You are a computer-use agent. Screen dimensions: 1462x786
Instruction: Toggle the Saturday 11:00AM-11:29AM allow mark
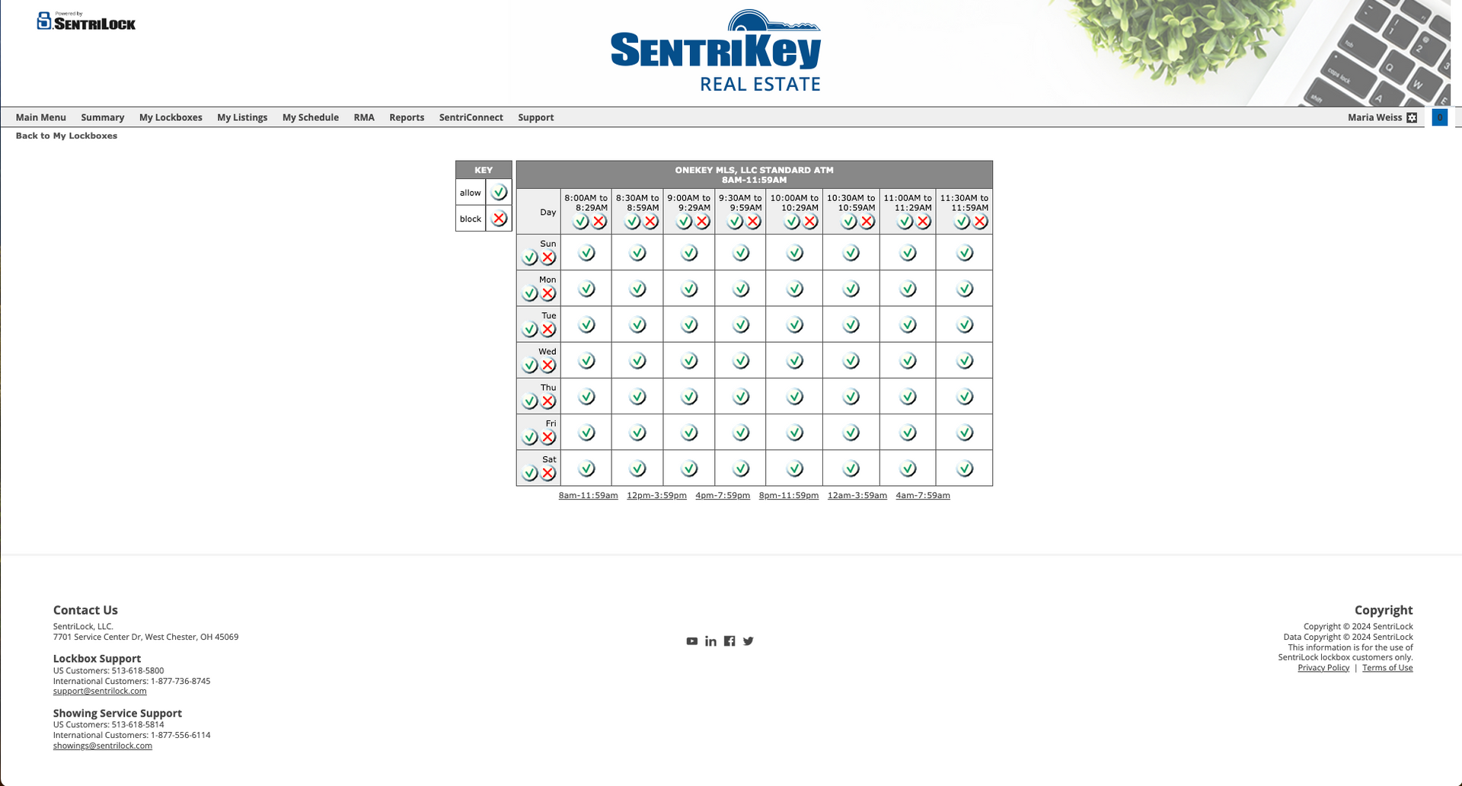pyautogui.click(x=908, y=468)
